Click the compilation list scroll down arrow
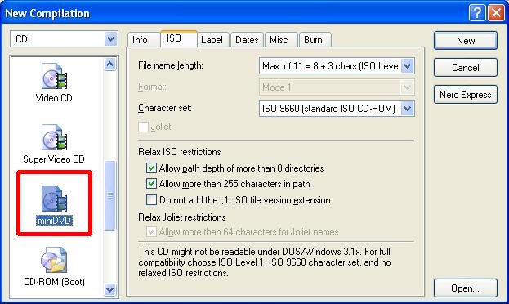The width and height of the screenshot is (509, 304). [x=109, y=289]
